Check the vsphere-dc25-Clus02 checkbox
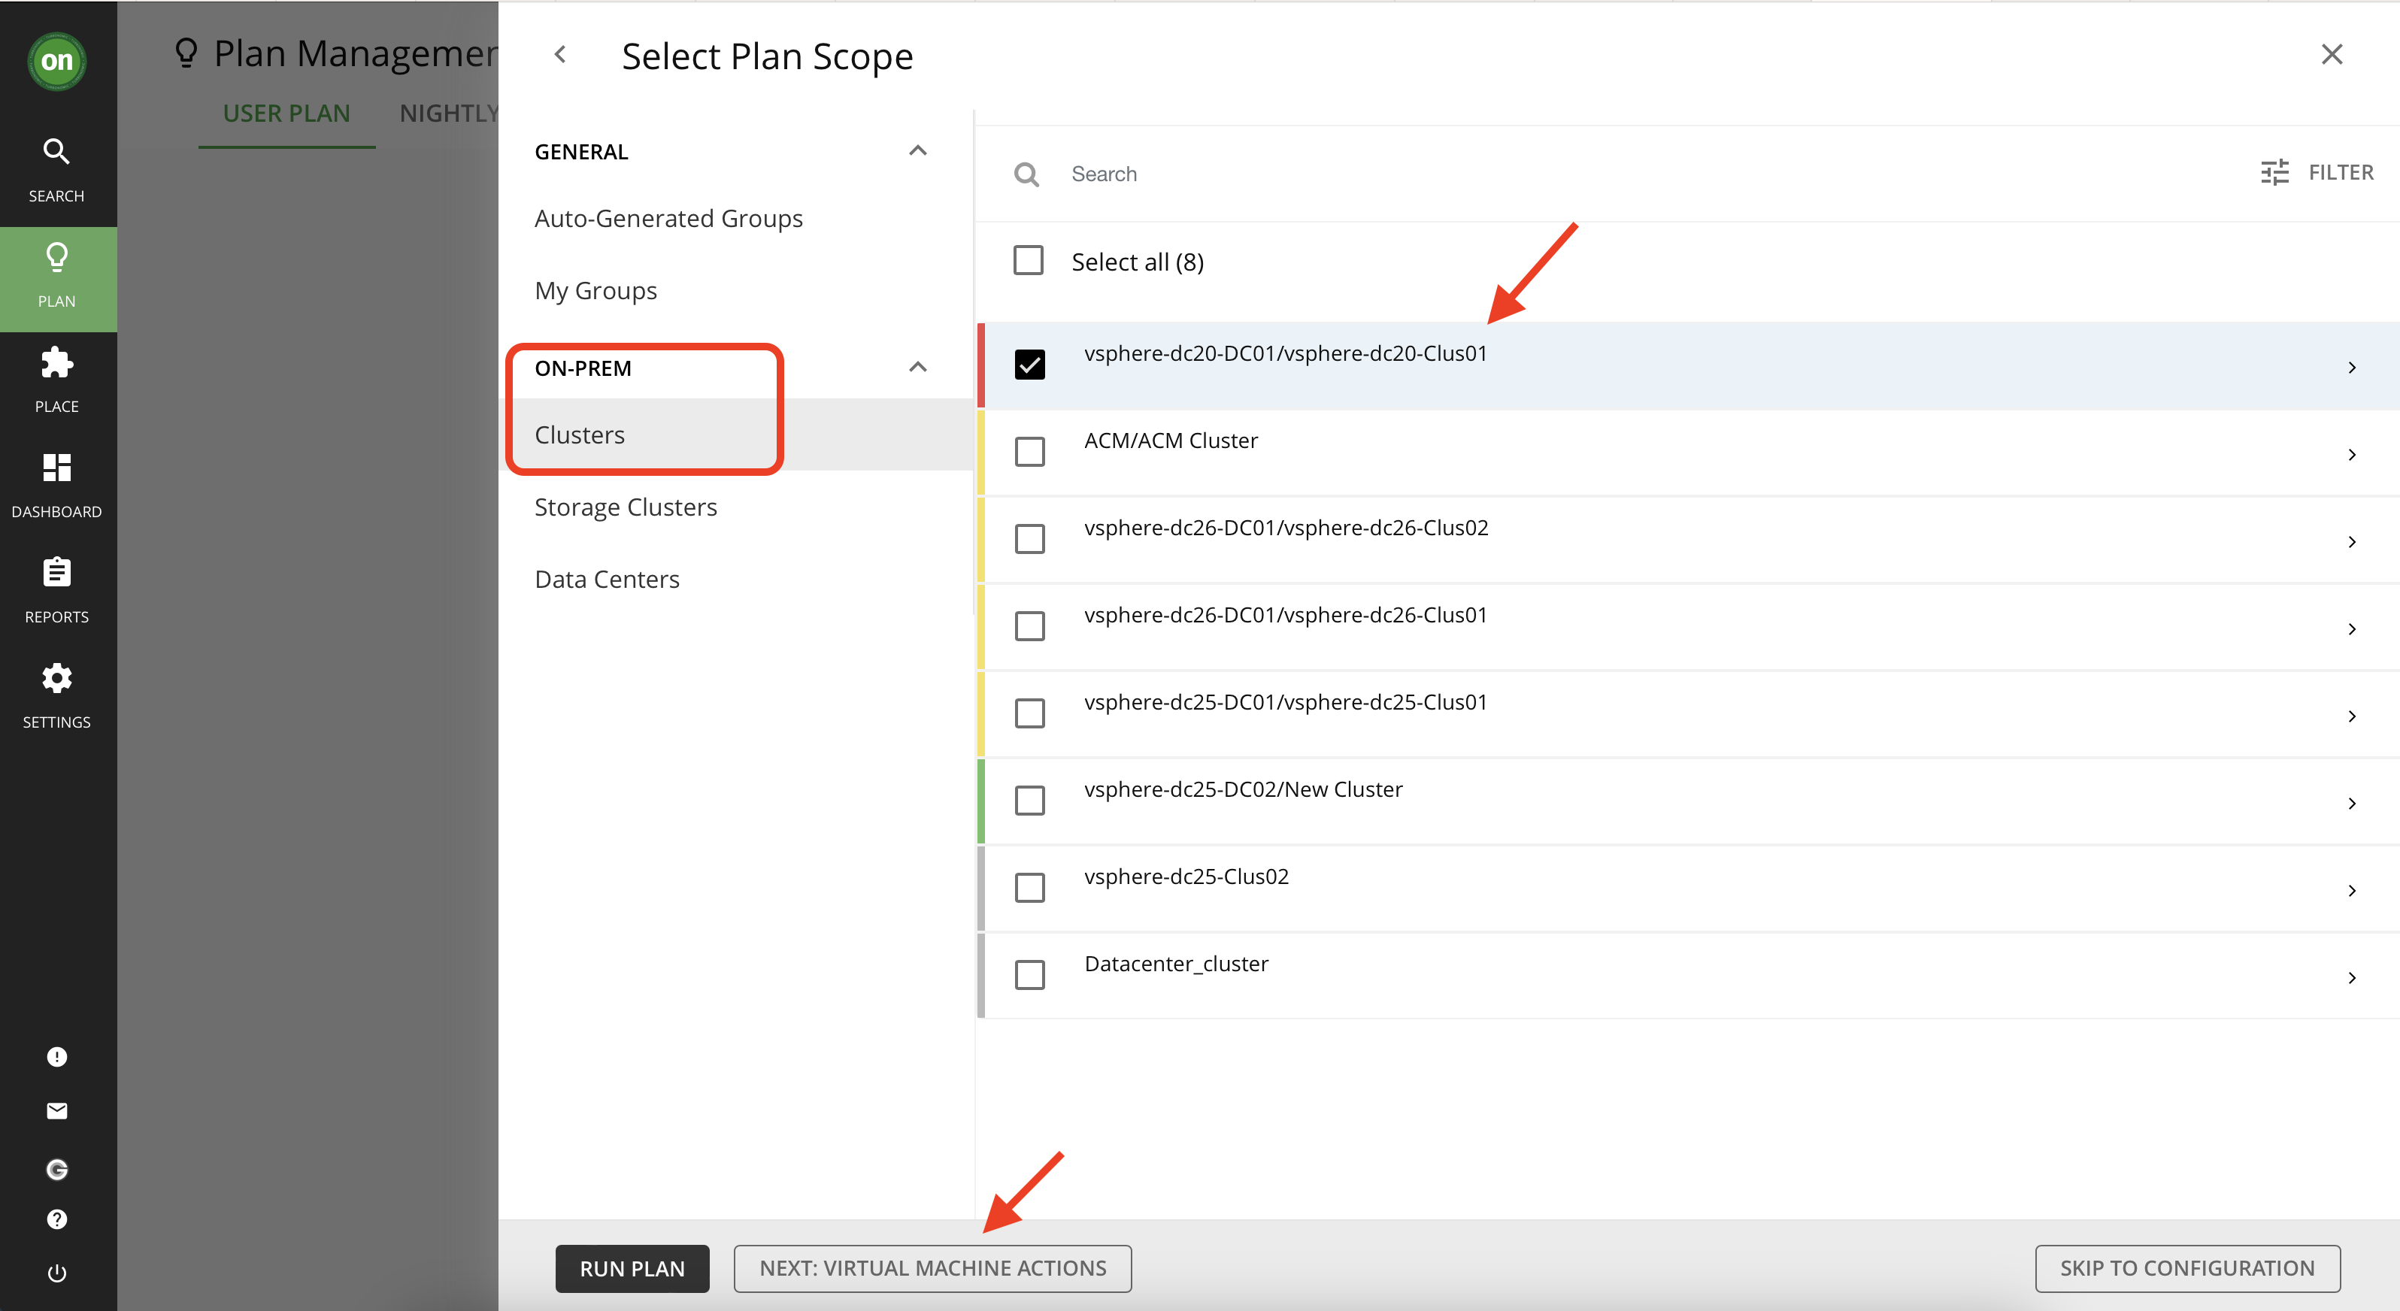Viewport: 2400px width, 1311px height. pos(1029,888)
